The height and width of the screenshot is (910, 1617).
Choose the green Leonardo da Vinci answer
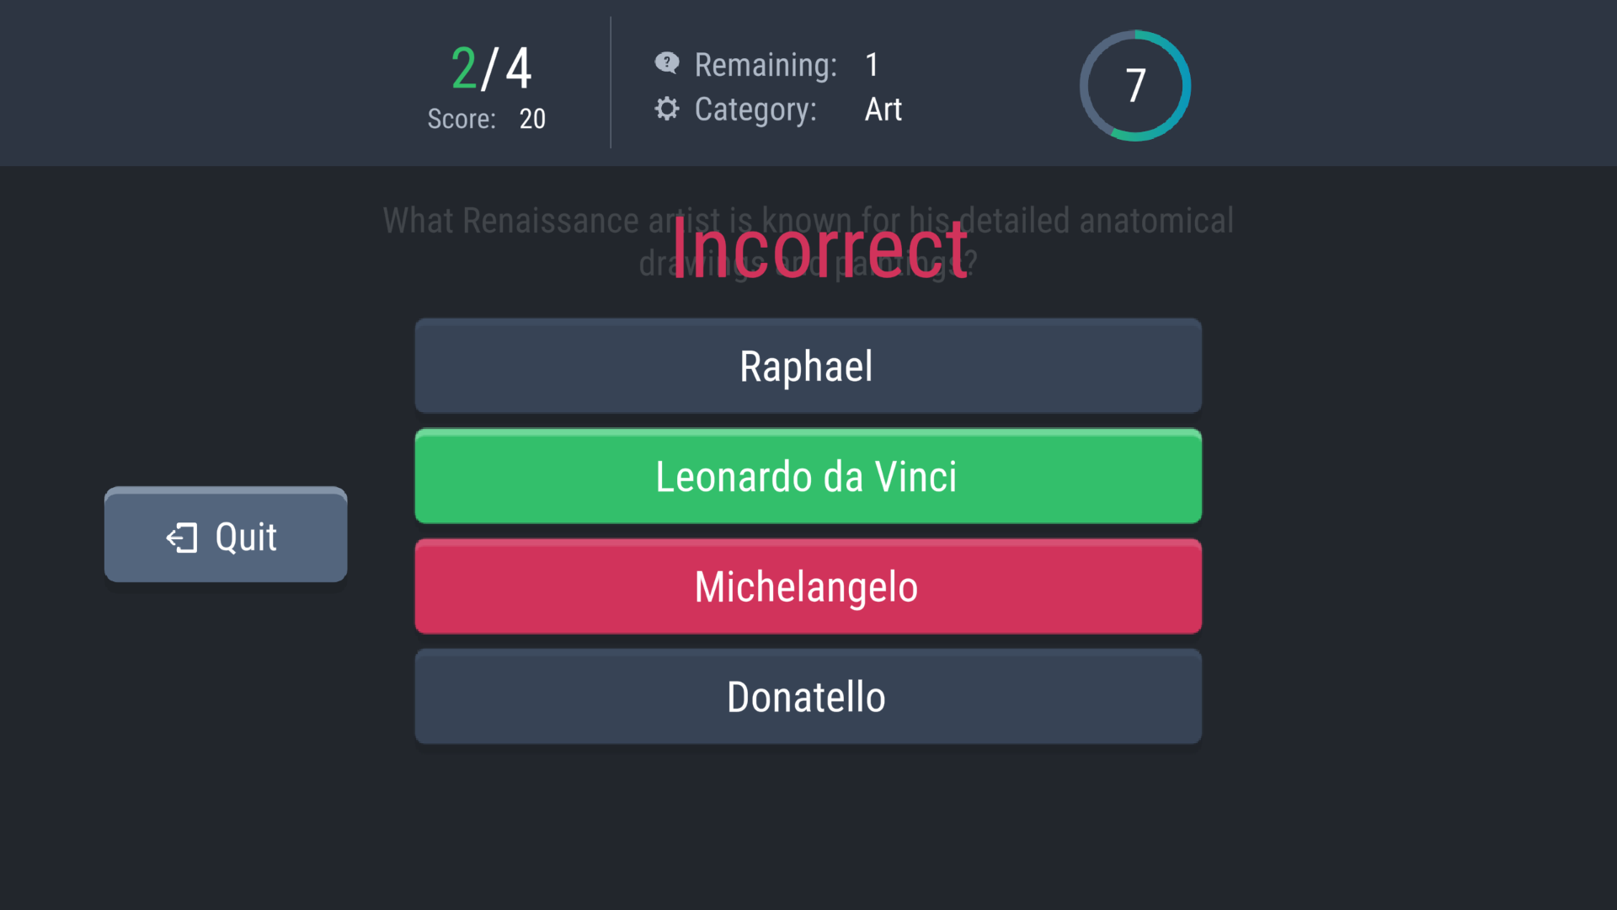pyautogui.click(x=808, y=477)
